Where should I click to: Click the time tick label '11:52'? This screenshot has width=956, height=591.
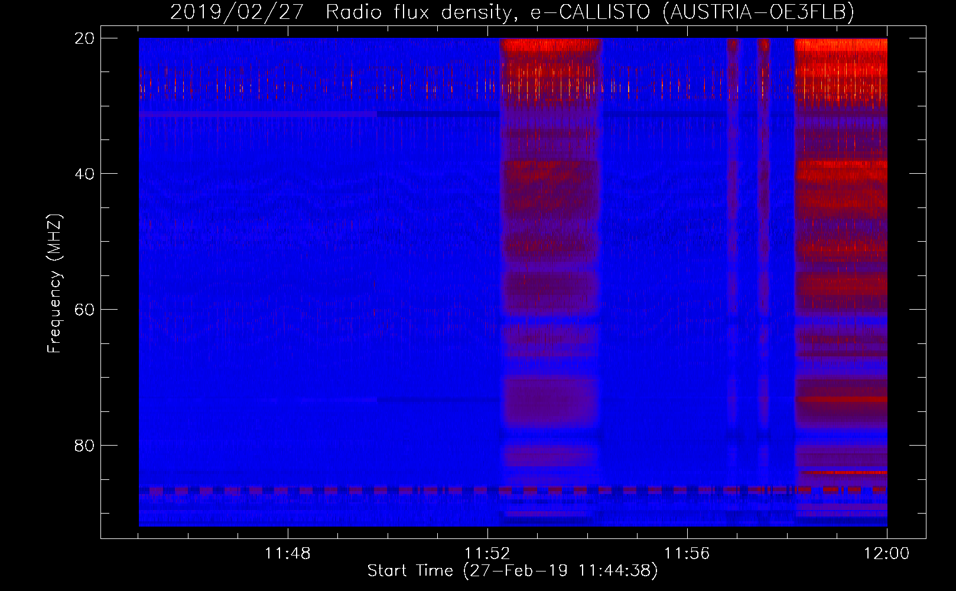point(487,554)
